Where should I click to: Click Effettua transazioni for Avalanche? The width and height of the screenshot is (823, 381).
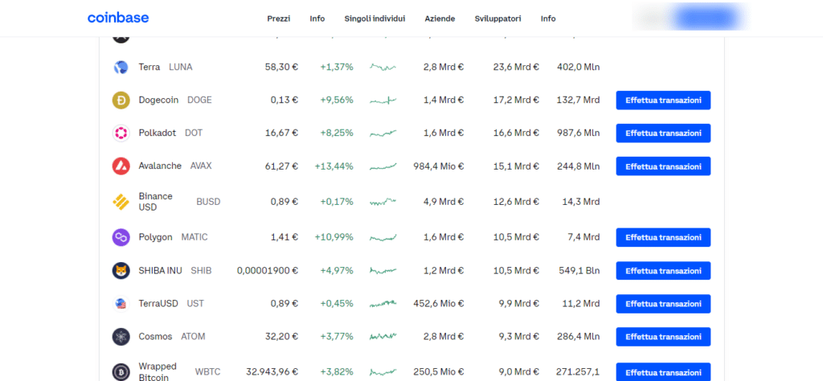point(663,166)
